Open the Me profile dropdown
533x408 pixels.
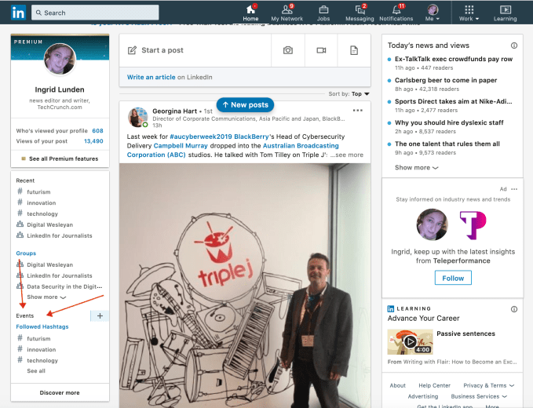pyautogui.click(x=433, y=13)
